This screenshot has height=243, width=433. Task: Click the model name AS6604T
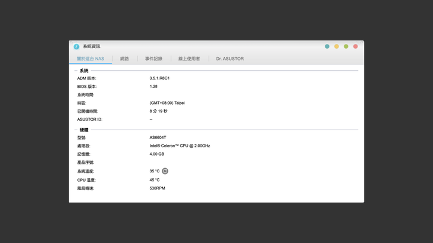pyautogui.click(x=158, y=138)
